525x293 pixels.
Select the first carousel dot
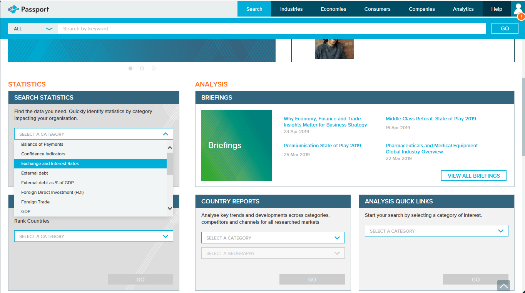coord(130,68)
